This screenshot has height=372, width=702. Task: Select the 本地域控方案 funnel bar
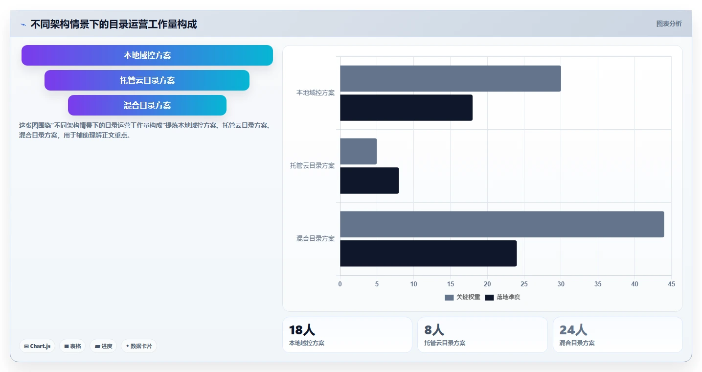pos(147,55)
